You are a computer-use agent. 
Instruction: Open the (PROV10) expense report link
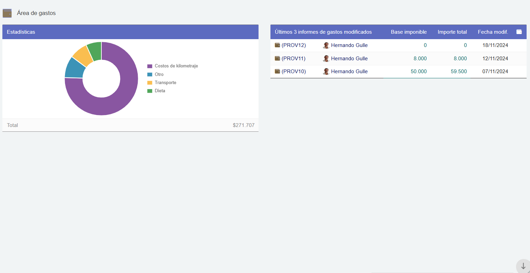294,71
